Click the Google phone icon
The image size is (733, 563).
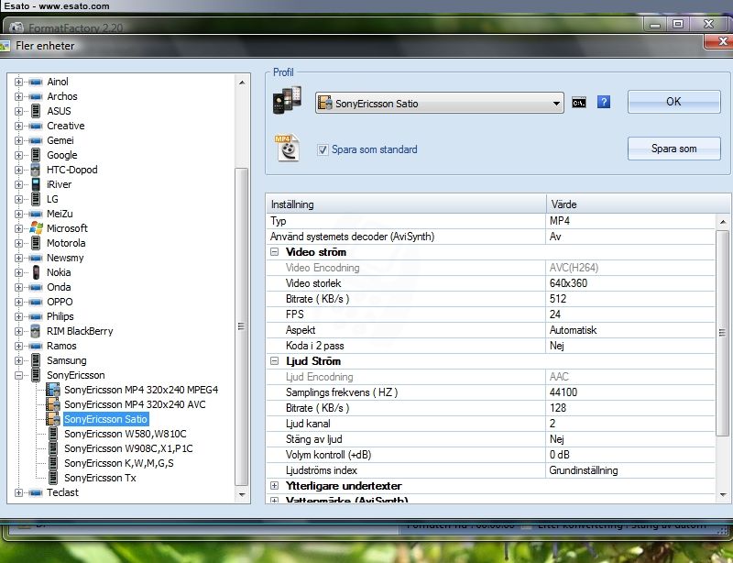36,155
